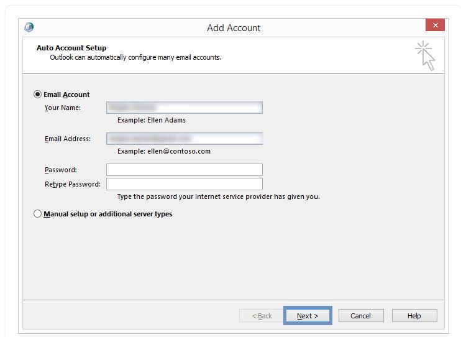Choose Manual setup or additional server types
461x337 pixels.
[38, 214]
